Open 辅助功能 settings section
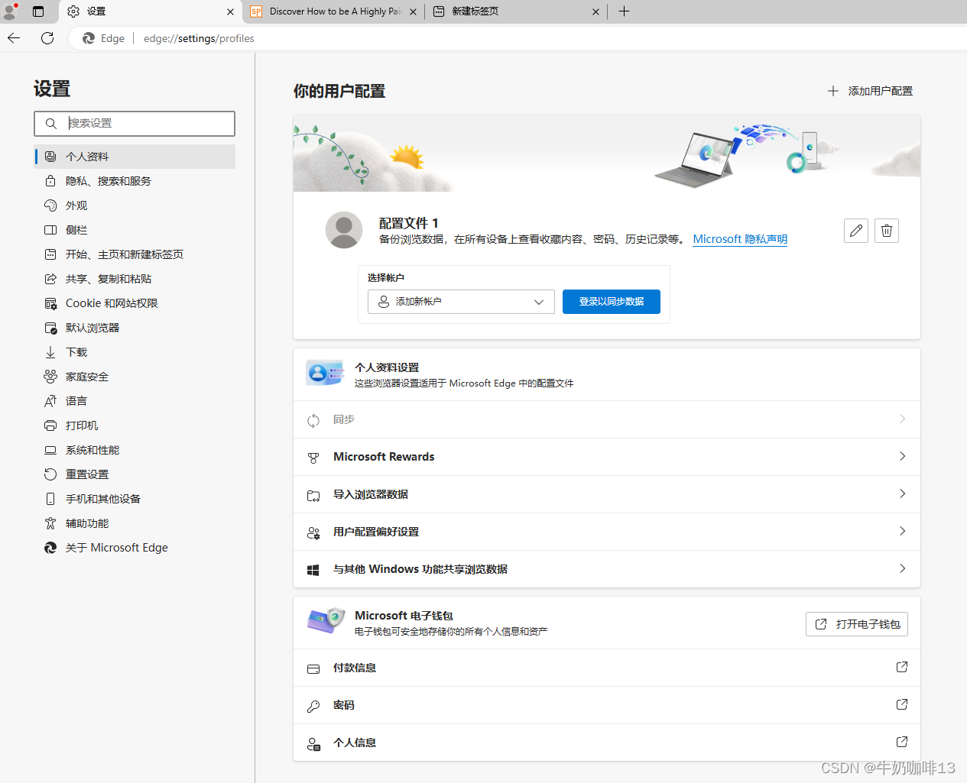967x783 pixels. point(135,523)
